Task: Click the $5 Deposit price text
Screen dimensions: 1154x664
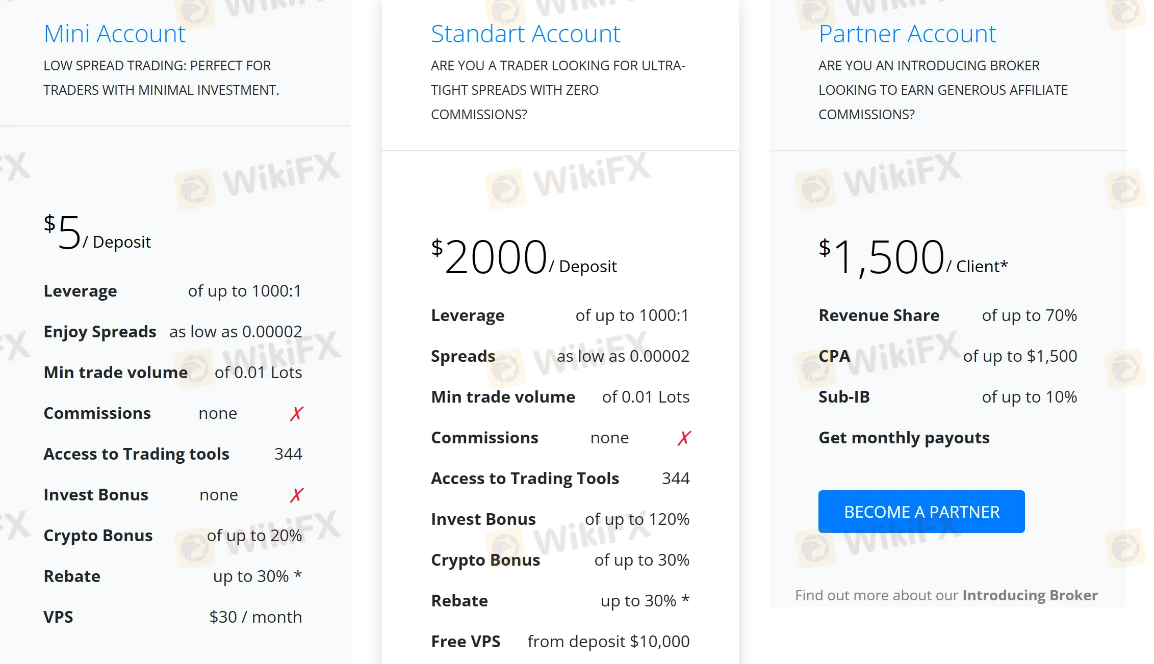Action: (97, 233)
